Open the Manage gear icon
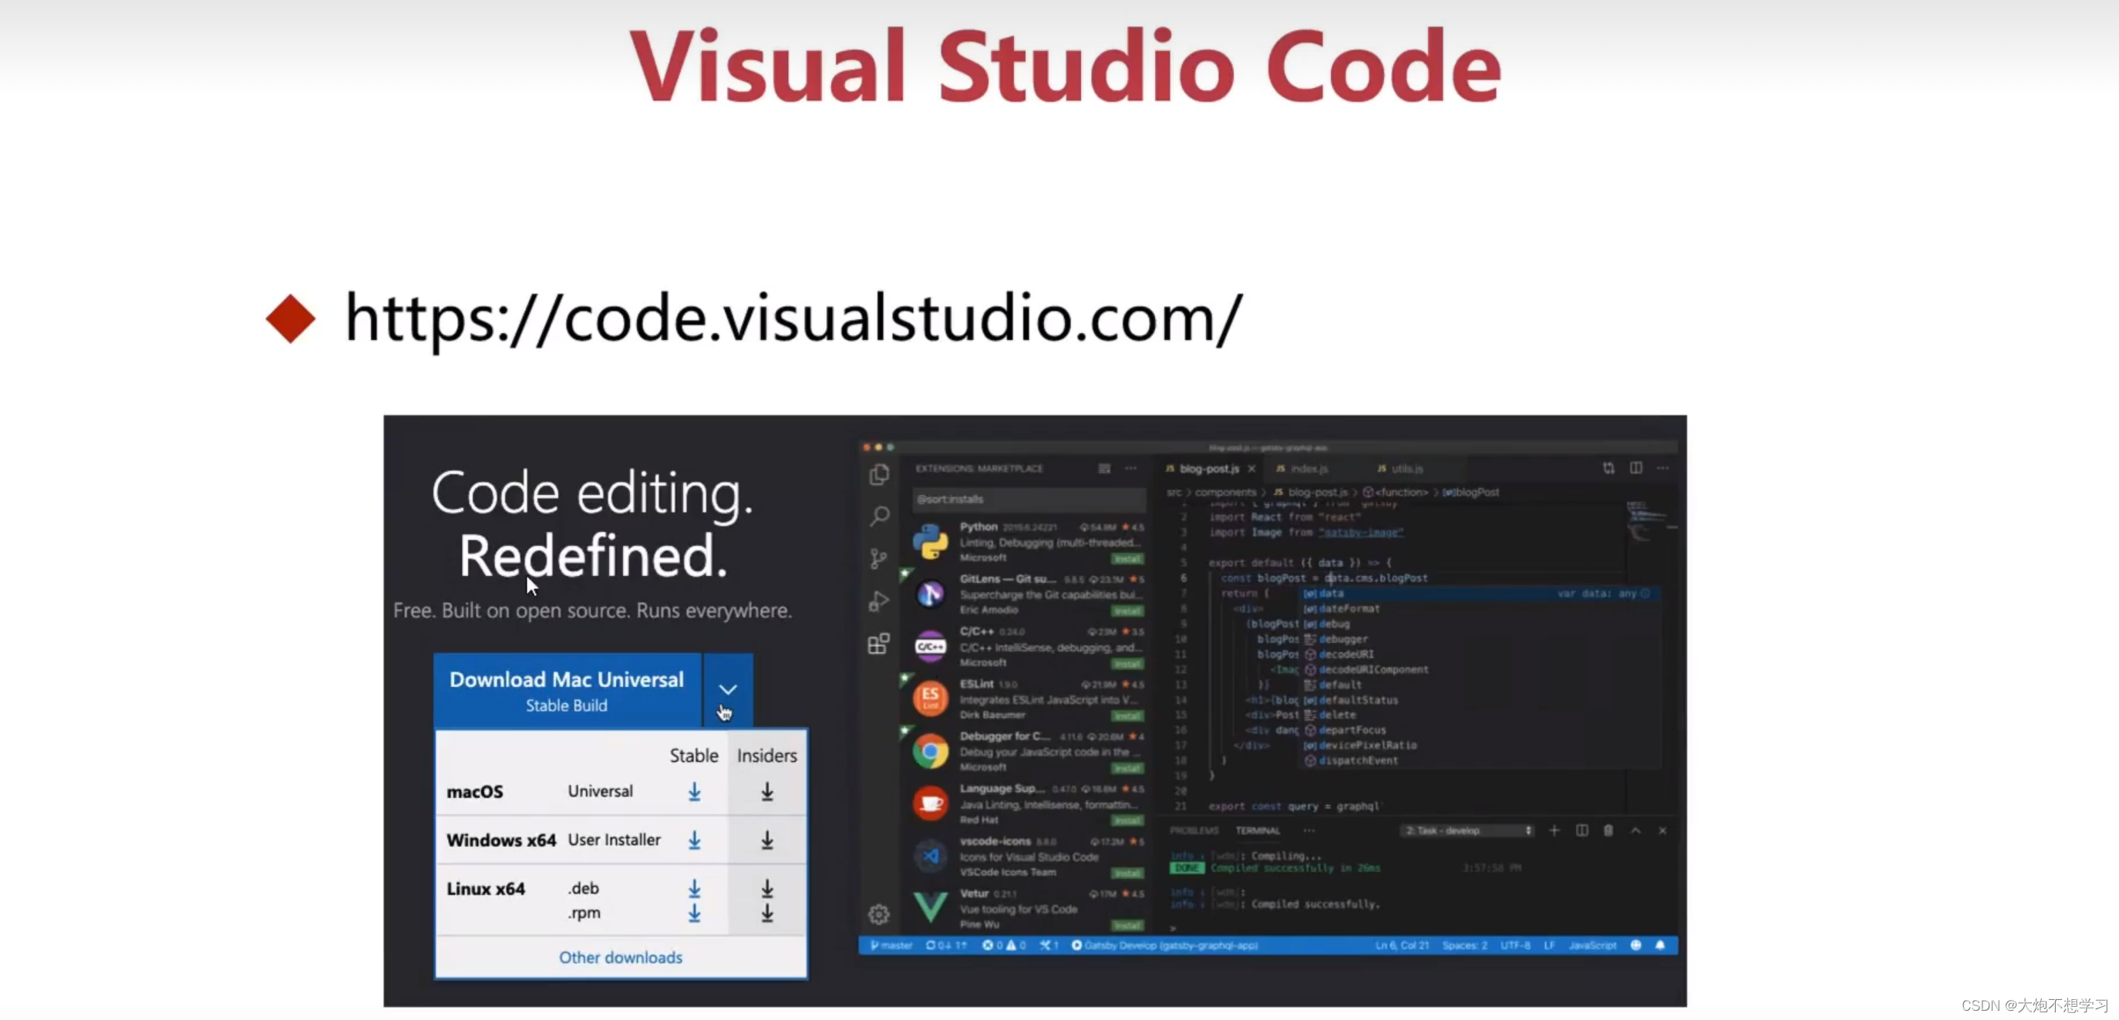This screenshot has width=2119, height=1020. pos(878,914)
